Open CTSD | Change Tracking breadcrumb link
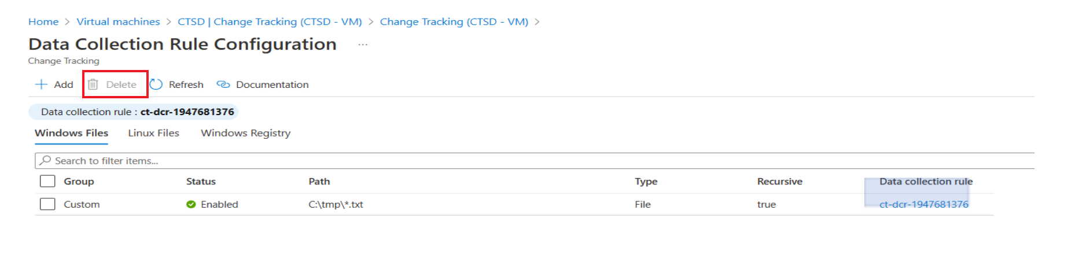 270,21
